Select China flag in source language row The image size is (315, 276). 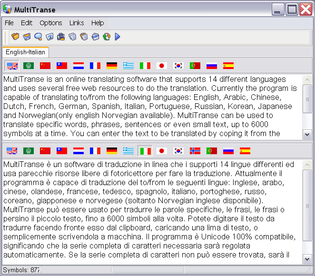coord(45,66)
